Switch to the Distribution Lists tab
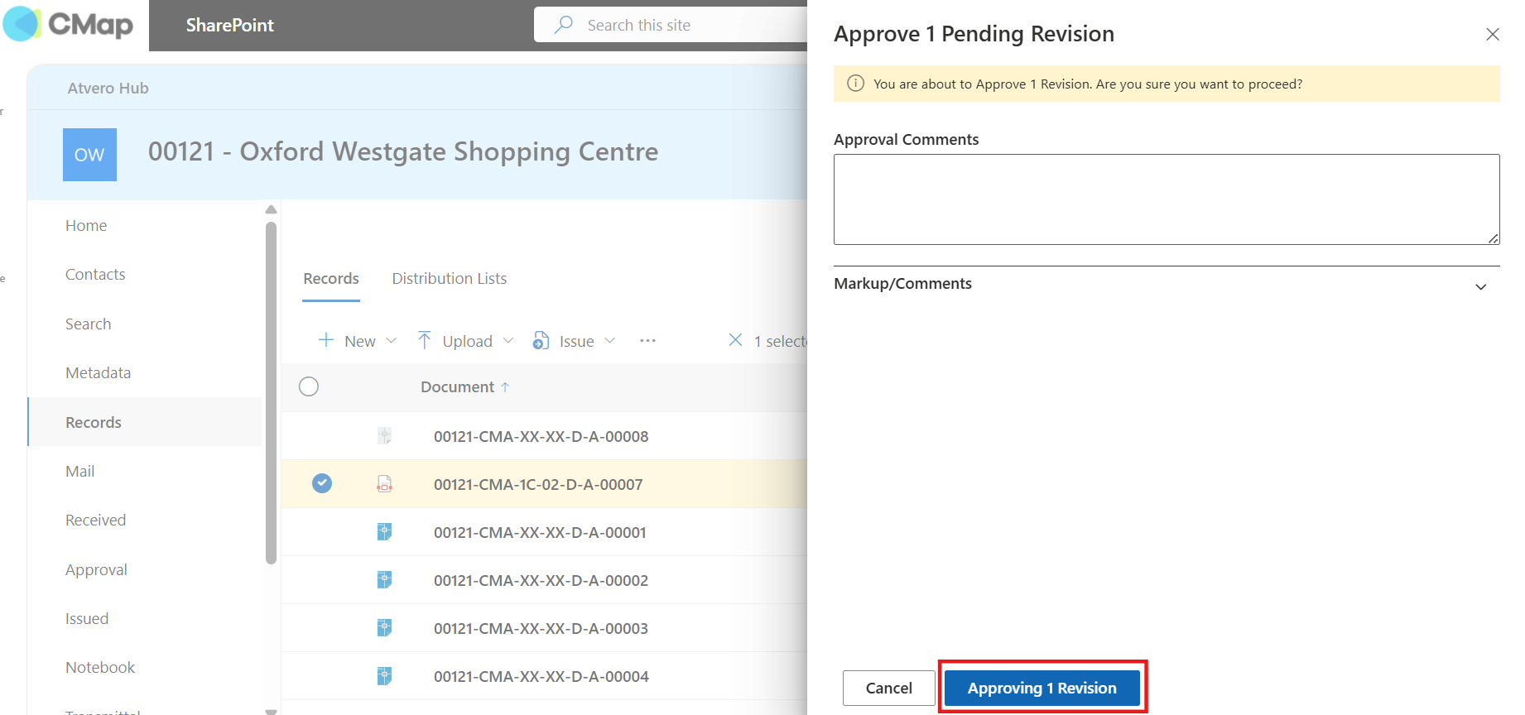 click(x=450, y=279)
